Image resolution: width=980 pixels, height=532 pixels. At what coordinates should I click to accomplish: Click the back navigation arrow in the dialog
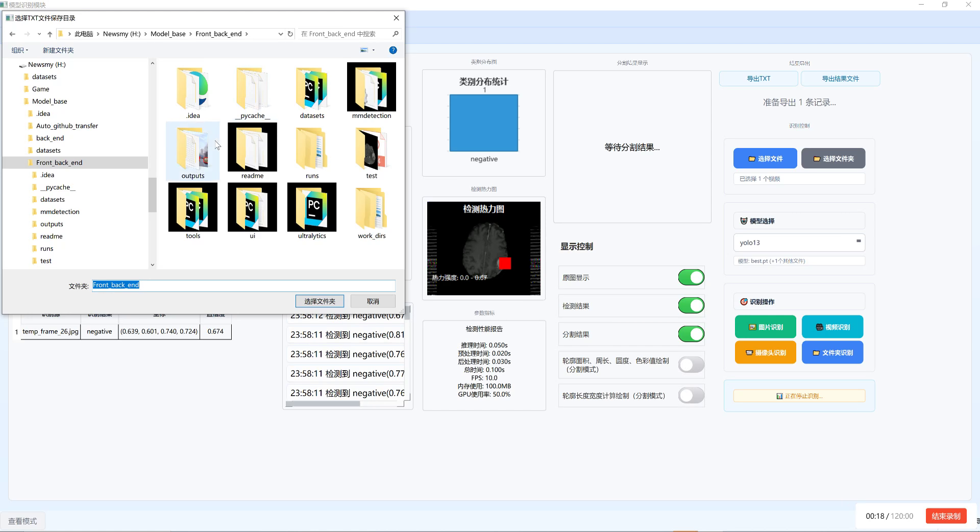[x=12, y=34]
